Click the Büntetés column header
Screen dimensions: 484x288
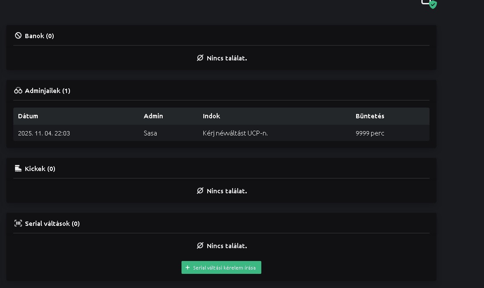370,116
